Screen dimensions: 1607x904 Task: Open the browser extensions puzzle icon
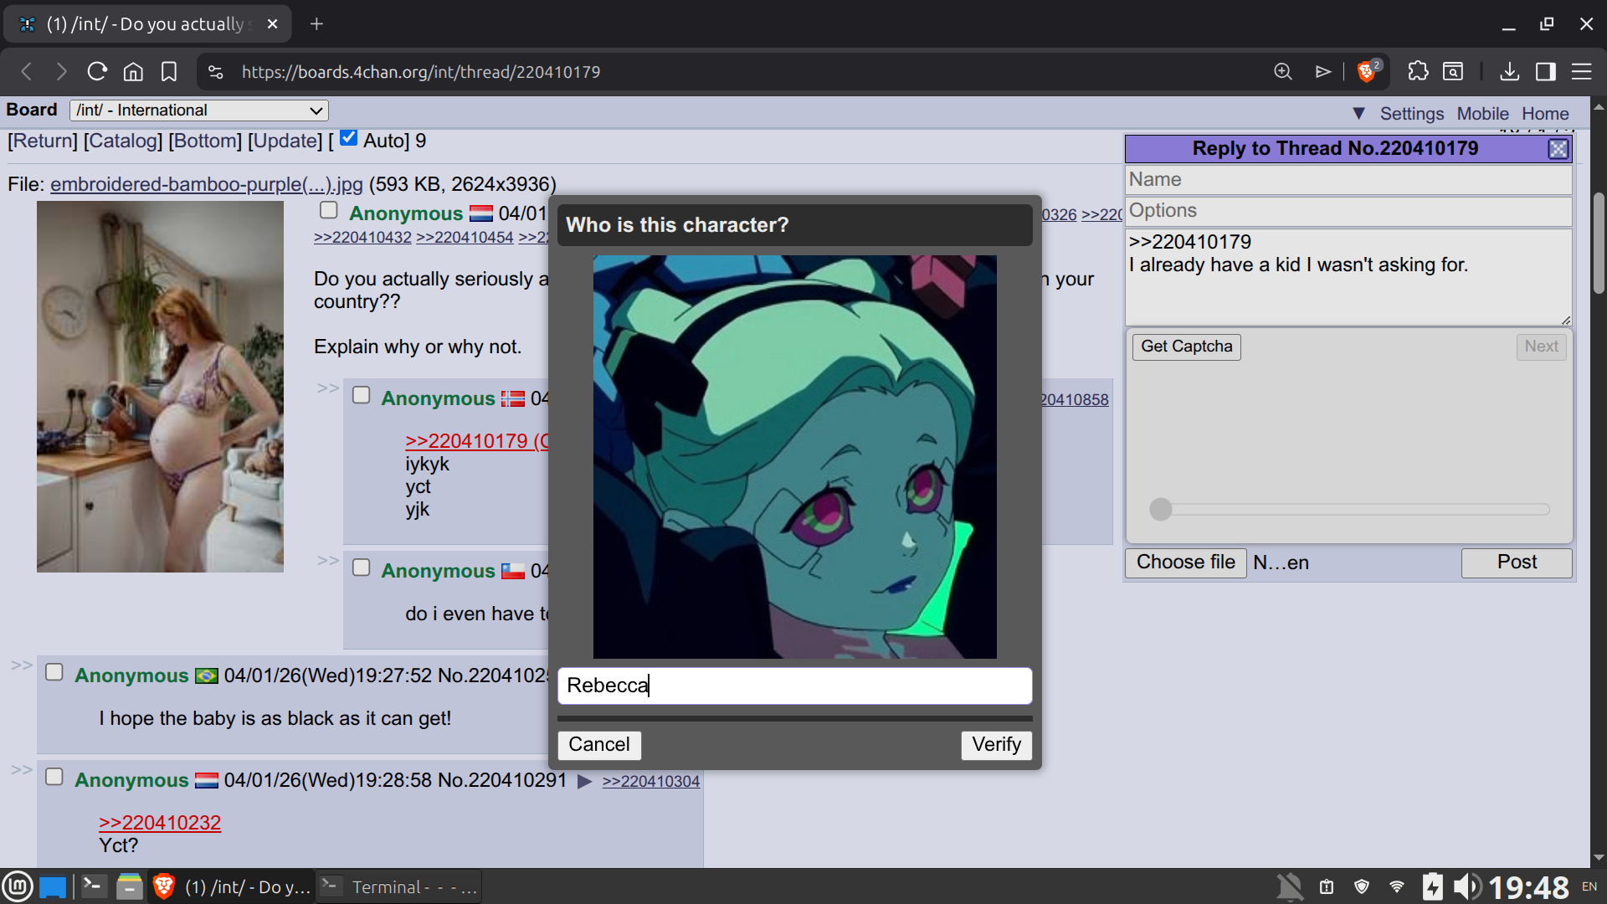coord(1418,72)
